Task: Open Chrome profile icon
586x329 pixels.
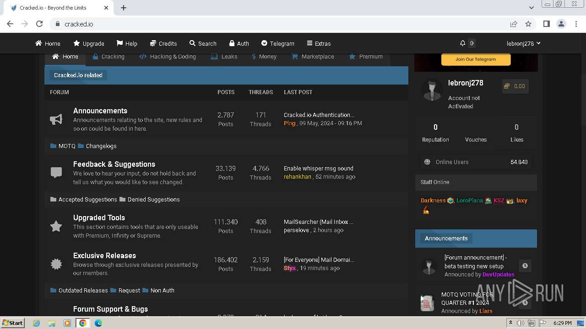Action: [x=561, y=24]
